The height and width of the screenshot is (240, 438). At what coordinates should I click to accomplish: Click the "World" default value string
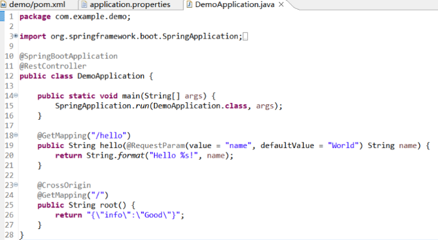(x=343, y=146)
